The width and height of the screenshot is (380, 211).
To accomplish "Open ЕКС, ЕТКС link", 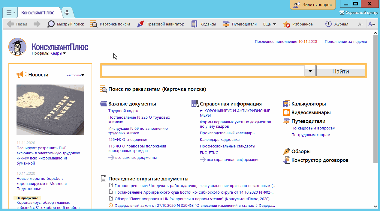I will pyautogui.click(x=209, y=153).
